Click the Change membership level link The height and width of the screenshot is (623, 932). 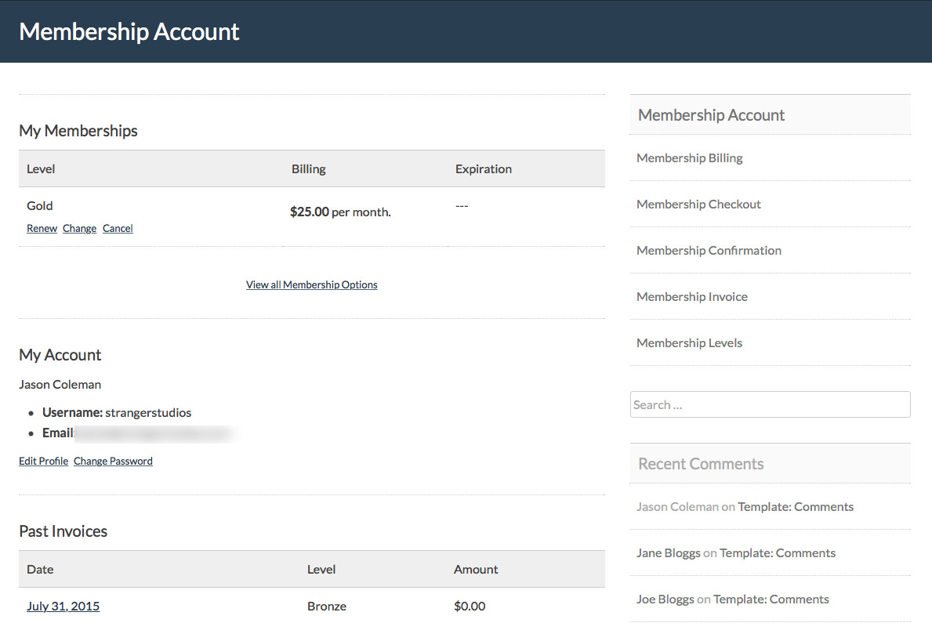point(79,229)
